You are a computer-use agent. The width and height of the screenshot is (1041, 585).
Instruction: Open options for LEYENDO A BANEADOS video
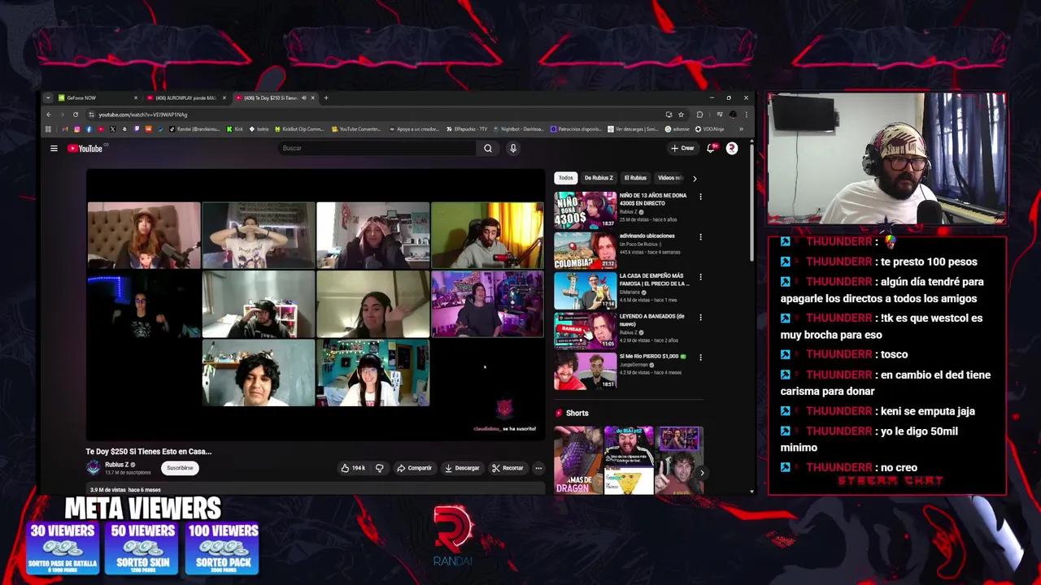[700, 317]
